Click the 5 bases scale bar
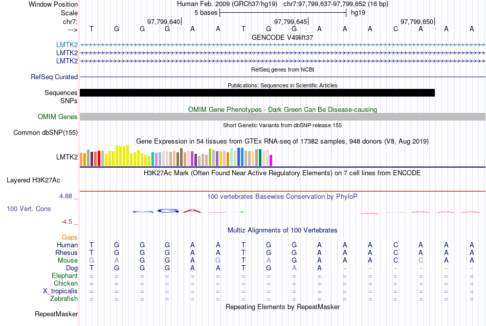 point(283,13)
